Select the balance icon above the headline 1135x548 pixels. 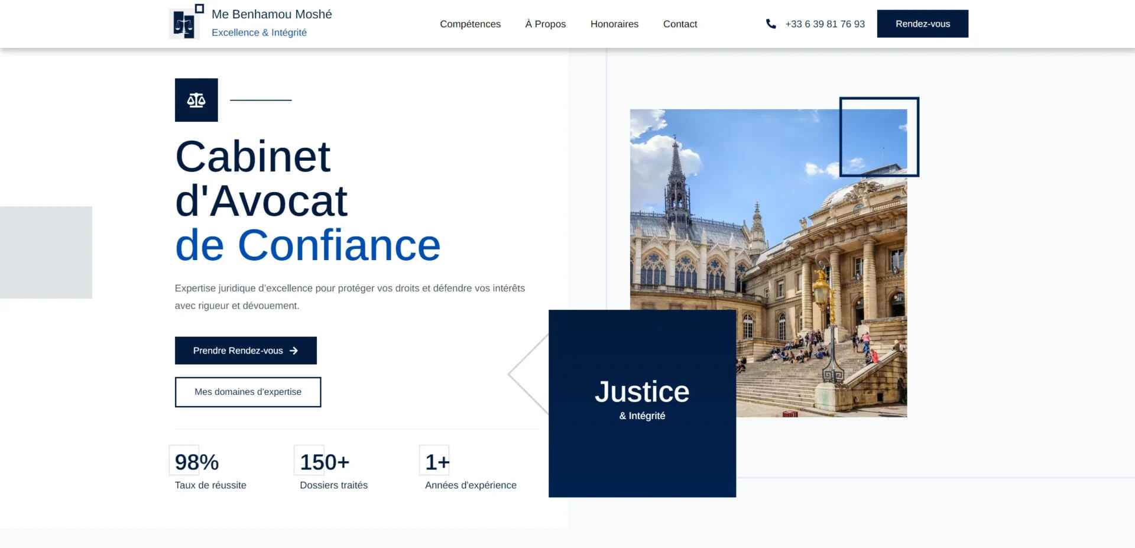tap(196, 99)
